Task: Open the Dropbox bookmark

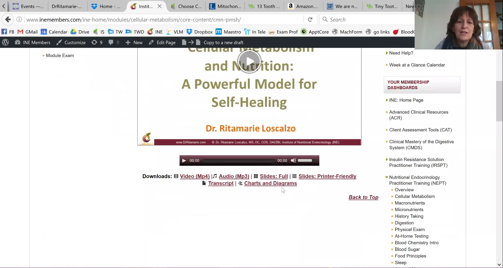Action: (x=200, y=32)
